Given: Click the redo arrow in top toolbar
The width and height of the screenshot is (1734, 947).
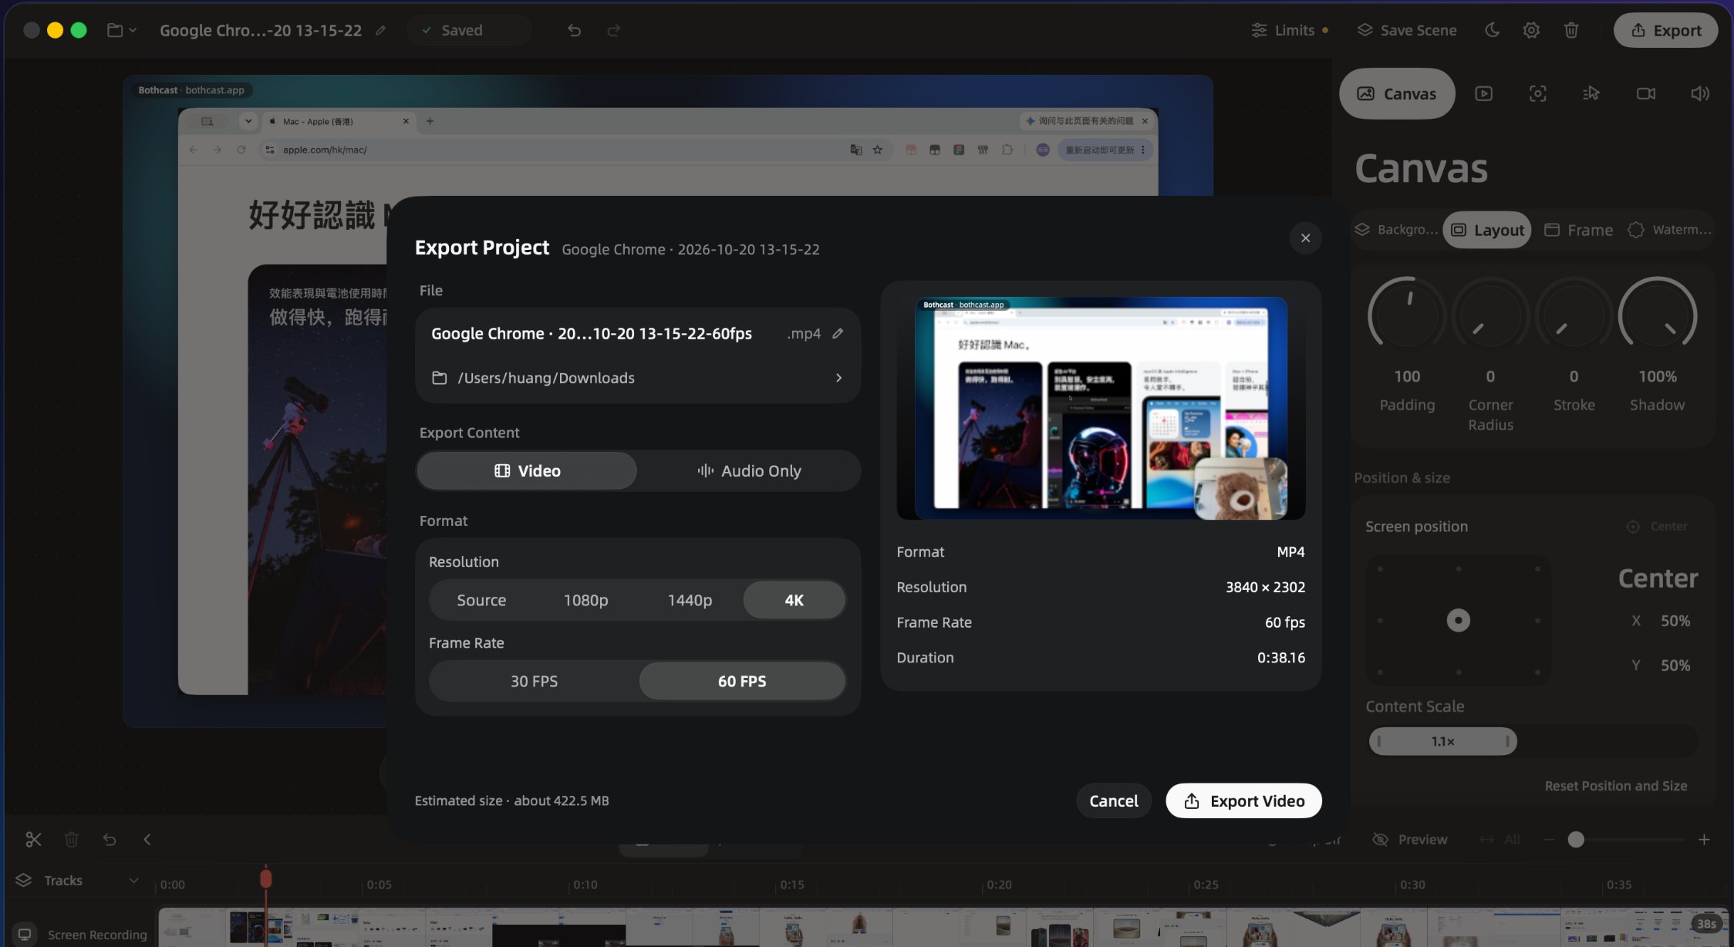Looking at the screenshot, I should (x=613, y=30).
